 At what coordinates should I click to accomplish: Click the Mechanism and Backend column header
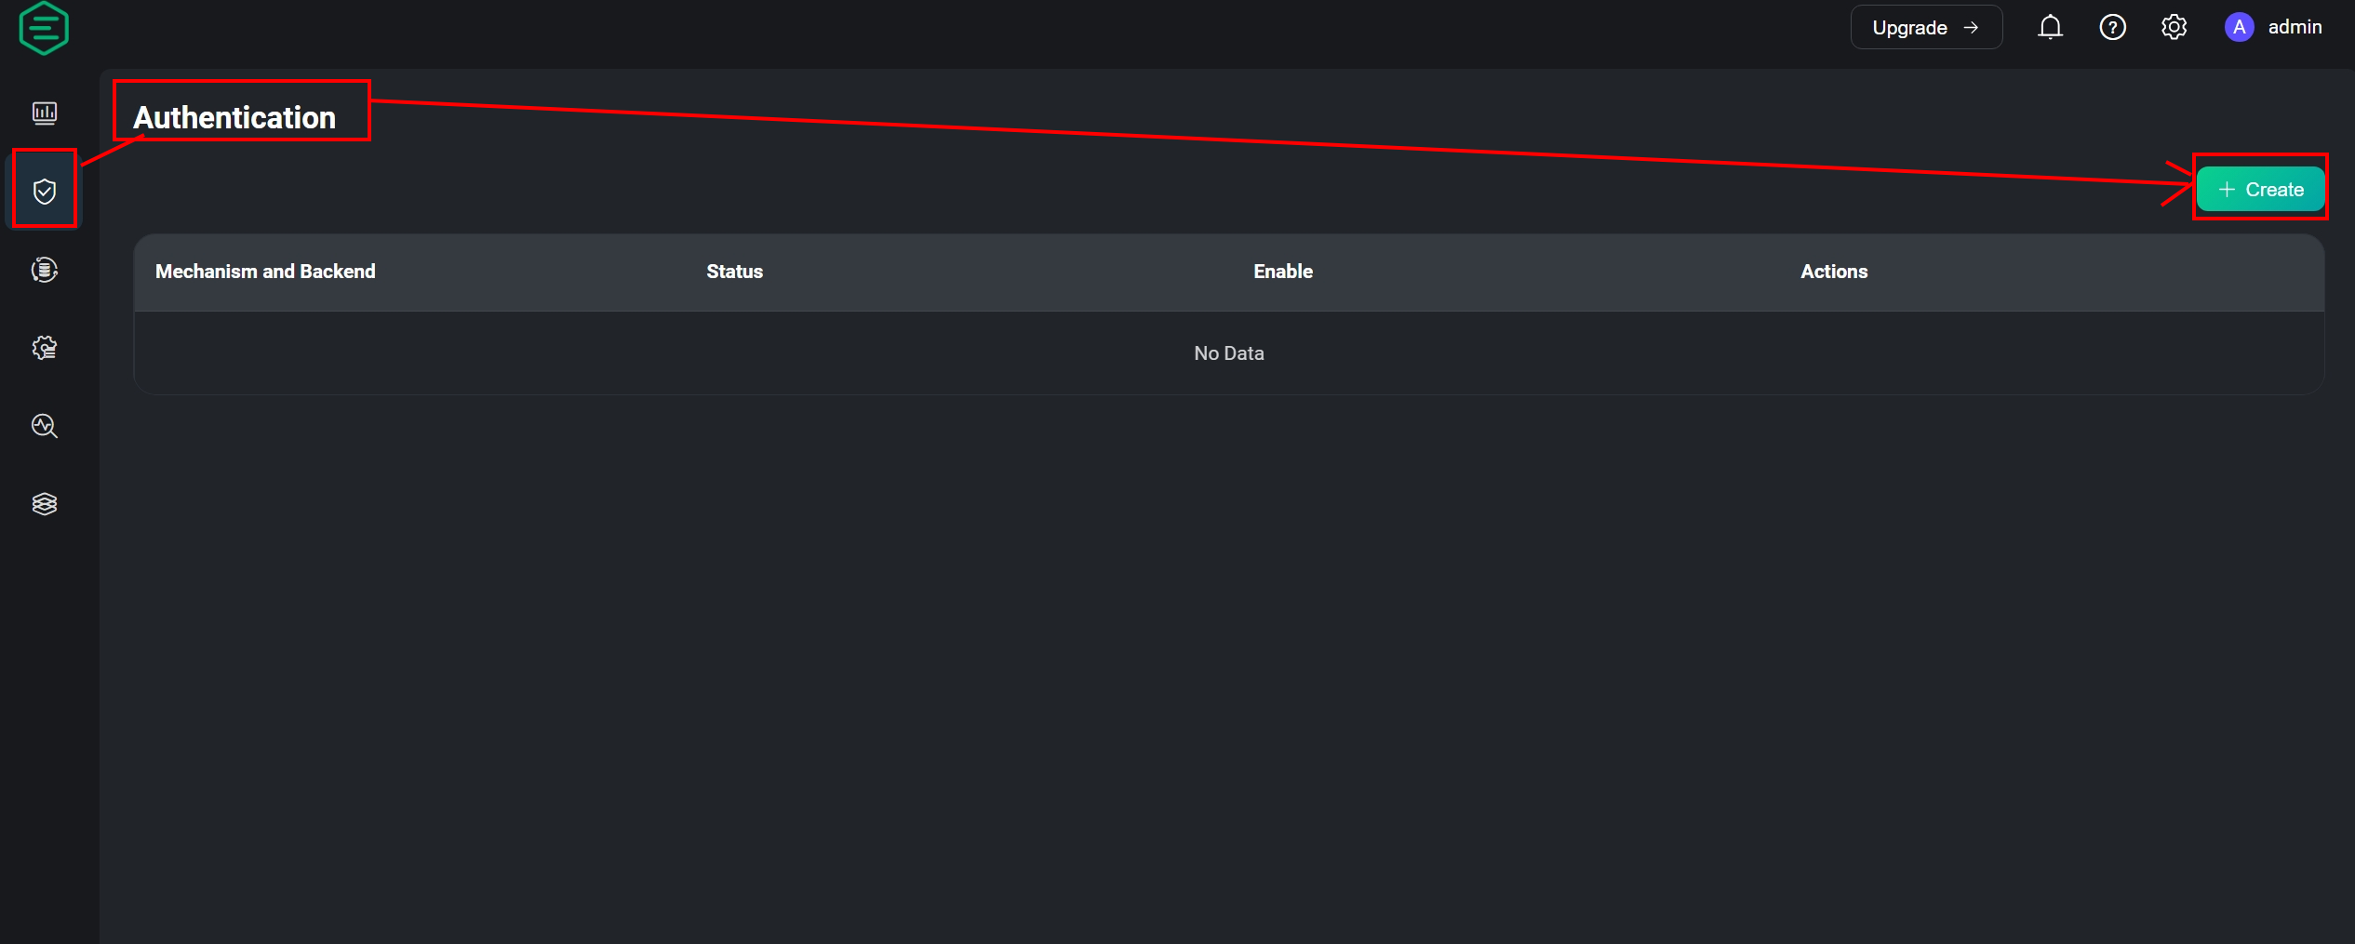(265, 272)
